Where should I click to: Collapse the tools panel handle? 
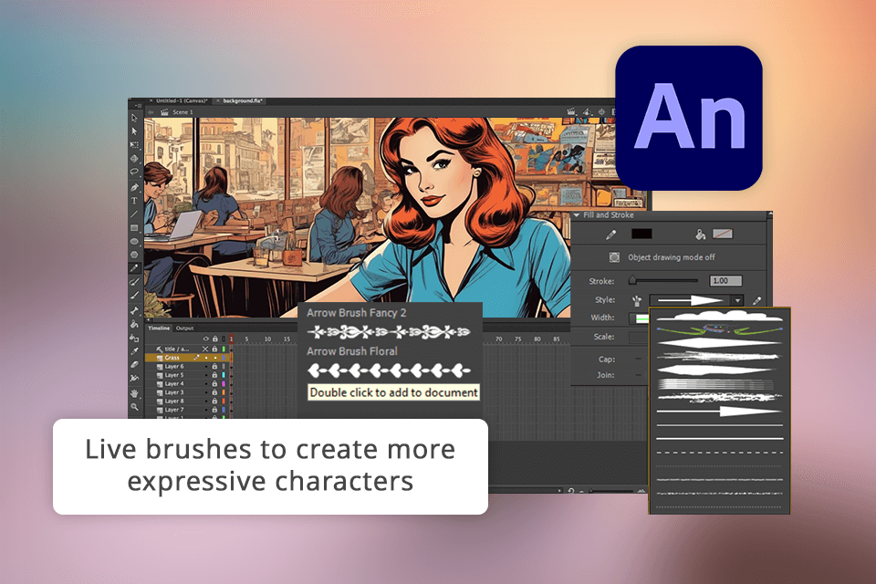[x=138, y=106]
